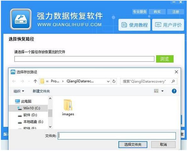Viewport: 188px width, 151px height.
Task: Click the Pro... breadcrumb segment
Action: [55, 81]
